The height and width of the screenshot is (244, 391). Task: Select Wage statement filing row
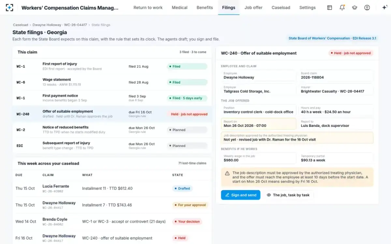pos(112,82)
